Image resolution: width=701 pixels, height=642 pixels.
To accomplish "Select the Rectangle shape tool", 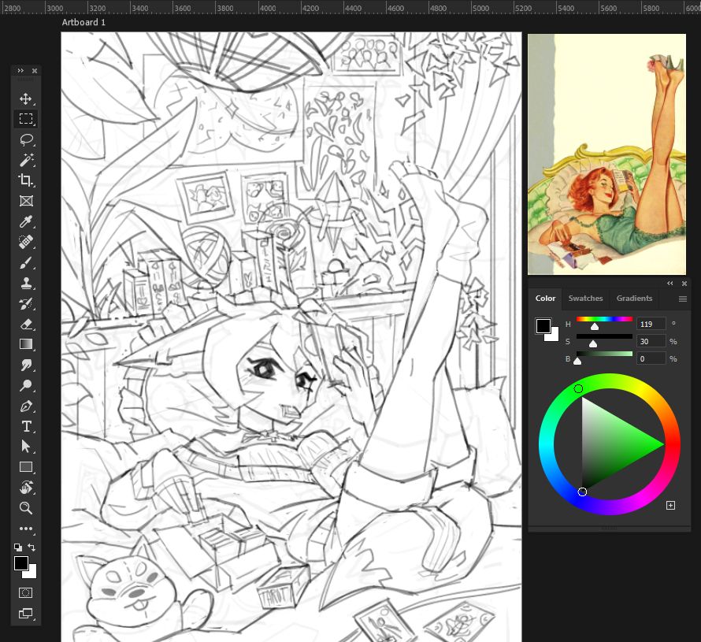I will (26, 467).
